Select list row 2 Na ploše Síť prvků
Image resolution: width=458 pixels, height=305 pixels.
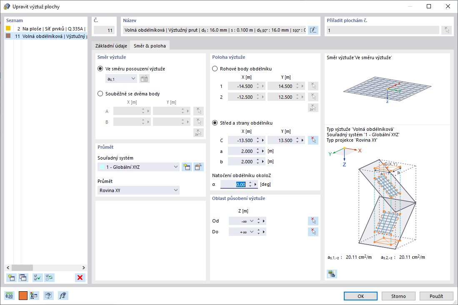[46, 29]
